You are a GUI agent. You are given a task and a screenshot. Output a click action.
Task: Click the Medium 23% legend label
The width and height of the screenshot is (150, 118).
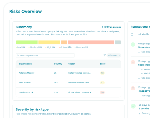coord(35,47)
